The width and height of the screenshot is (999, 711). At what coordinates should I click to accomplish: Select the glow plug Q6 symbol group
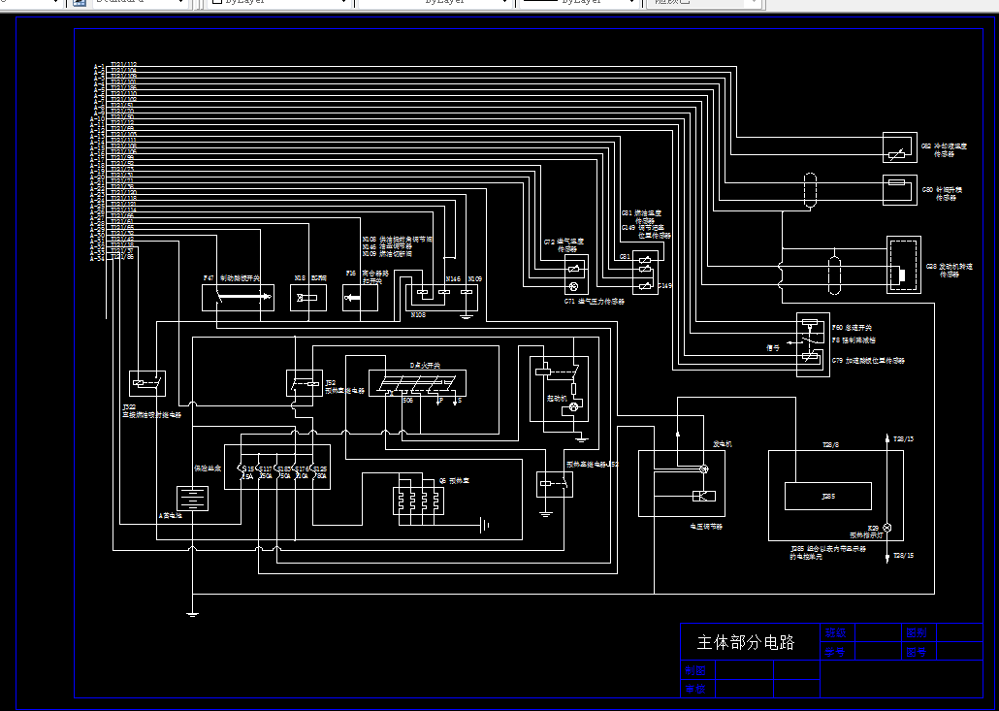click(420, 499)
